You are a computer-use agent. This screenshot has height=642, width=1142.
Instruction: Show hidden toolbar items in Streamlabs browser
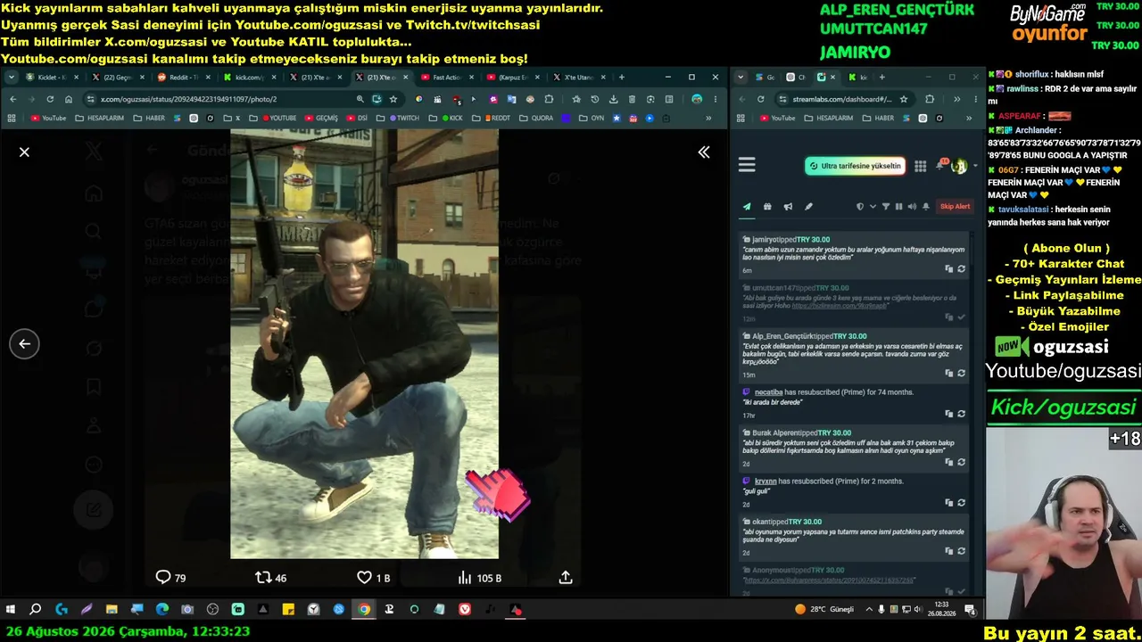[x=956, y=99]
